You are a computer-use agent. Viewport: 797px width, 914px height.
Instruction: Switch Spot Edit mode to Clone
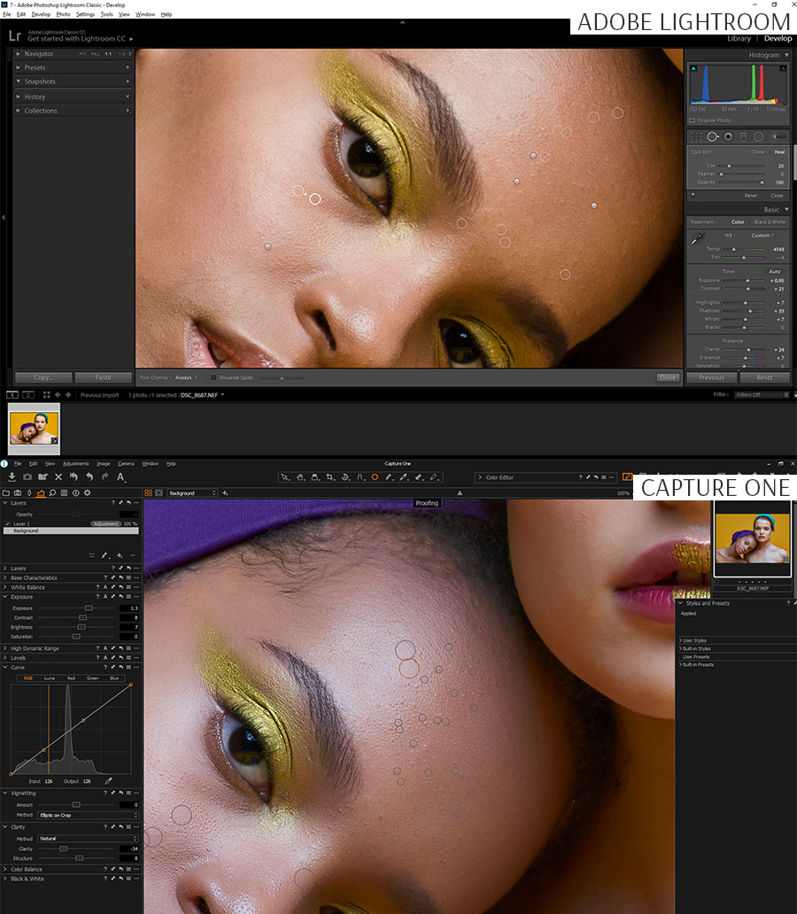[757, 152]
